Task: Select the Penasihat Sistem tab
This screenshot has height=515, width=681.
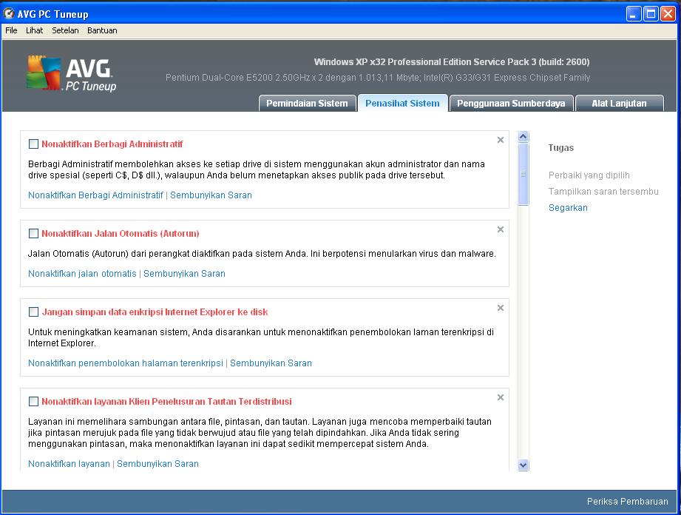Action: (x=402, y=104)
